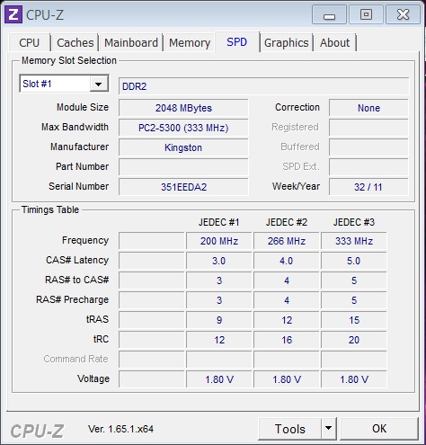426x445 pixels.
Task: Switch to the Memory tab
Action: coord(190,42)
